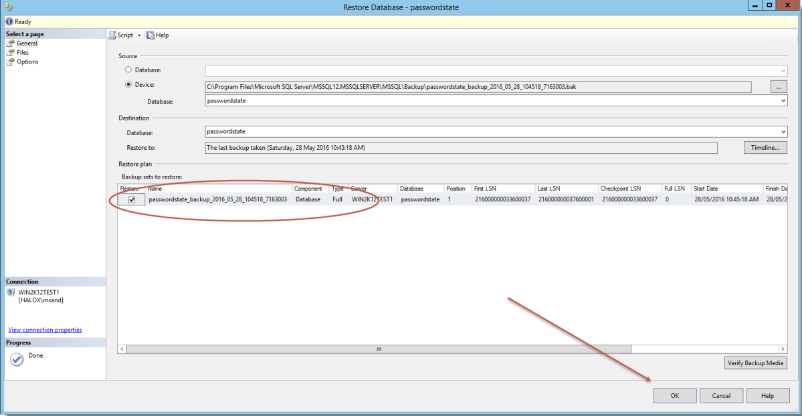
Task: Click the Last LSN column header
Action: point(567,189)
